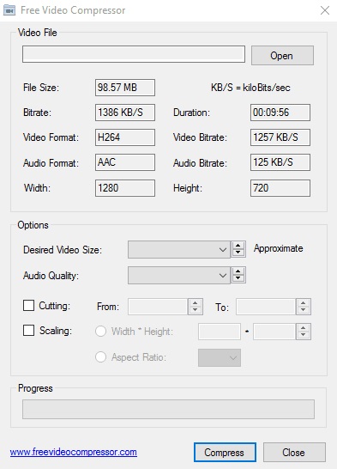This screenshot has width=337, height=469.
Task: Select the Width * Height radio button
Action: (x=100, y=331)
